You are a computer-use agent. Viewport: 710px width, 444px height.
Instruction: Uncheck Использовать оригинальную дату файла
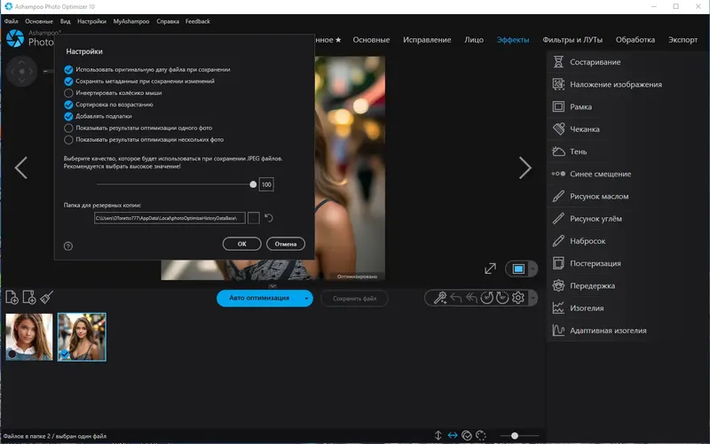68,70
